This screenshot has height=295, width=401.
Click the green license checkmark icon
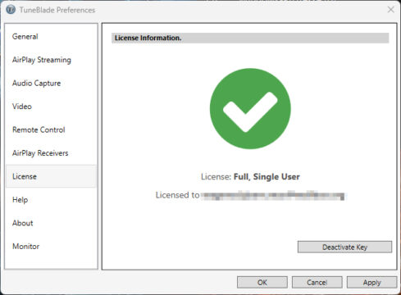tap(250, 109)
